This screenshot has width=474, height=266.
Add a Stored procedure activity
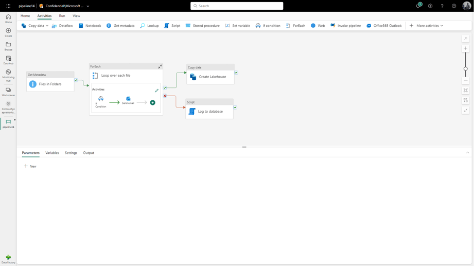click(203, 26)
